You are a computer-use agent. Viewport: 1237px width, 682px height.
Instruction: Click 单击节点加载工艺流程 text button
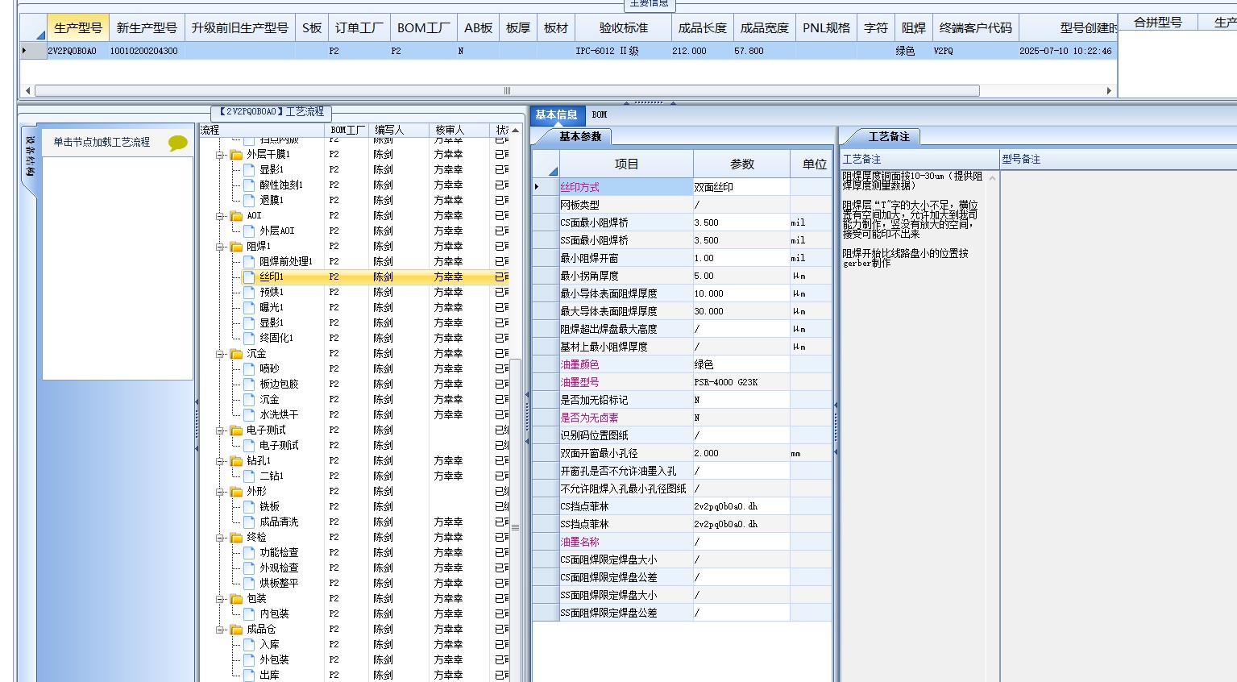(102, 142)
